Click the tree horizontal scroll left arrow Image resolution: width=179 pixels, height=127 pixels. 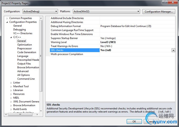(x=6, y=114)
